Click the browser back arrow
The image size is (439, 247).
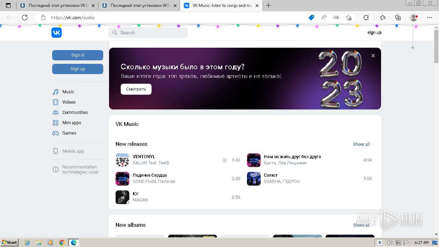tap(10, 17)
